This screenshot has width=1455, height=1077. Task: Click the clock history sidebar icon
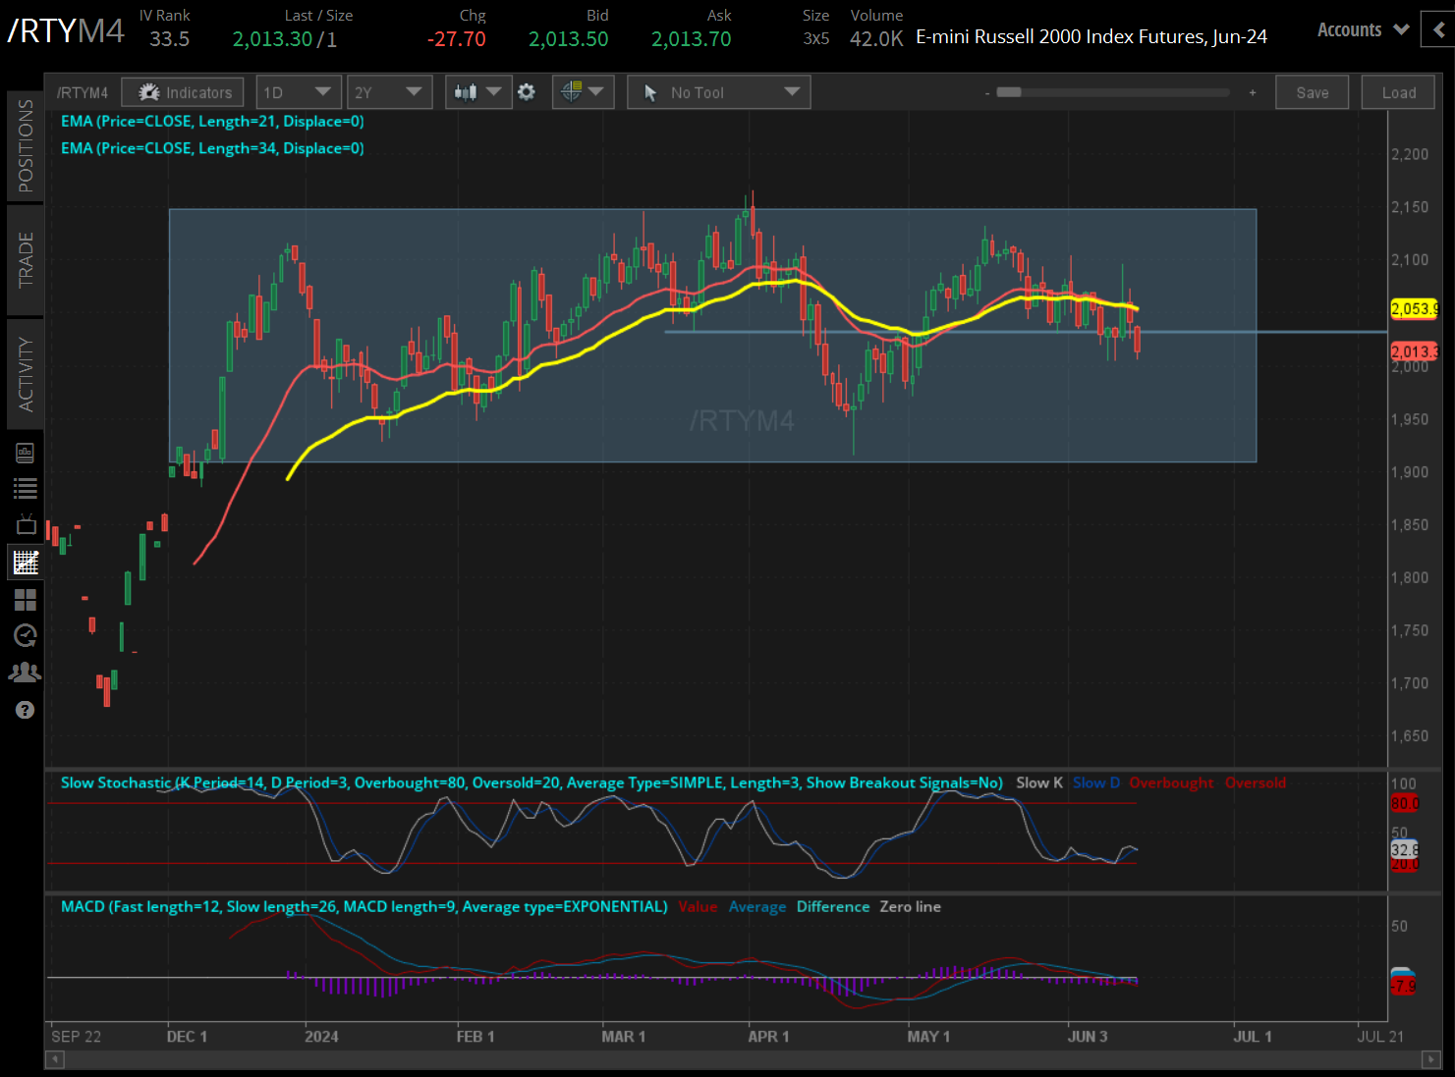click(26, 636)
